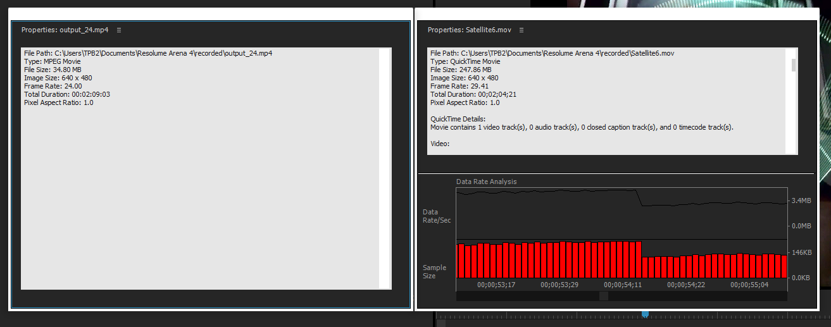The height and width of the screenshot is (327, 831).
Task: Open the output_24.mp4 Properties panel menu
Action: point(119,30)
